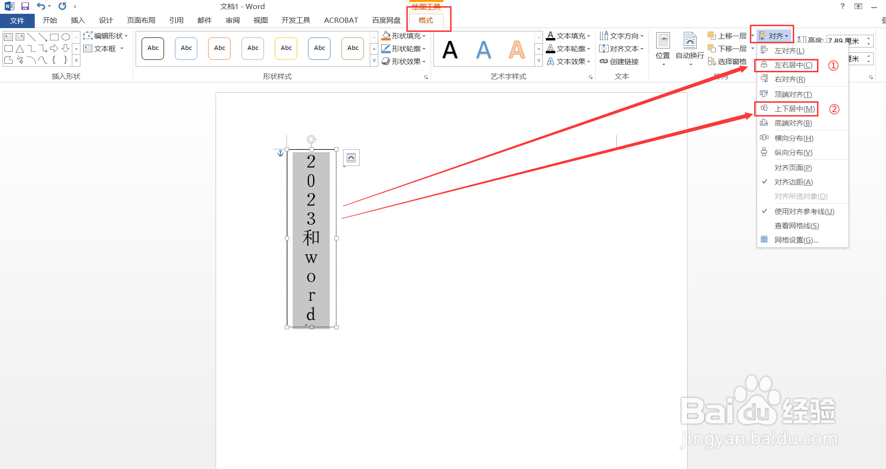Screen dimensions: 886x469
Task: Open the Shape Styles dialog launcher
Action: pyautogui.click(x=426, y=77)
